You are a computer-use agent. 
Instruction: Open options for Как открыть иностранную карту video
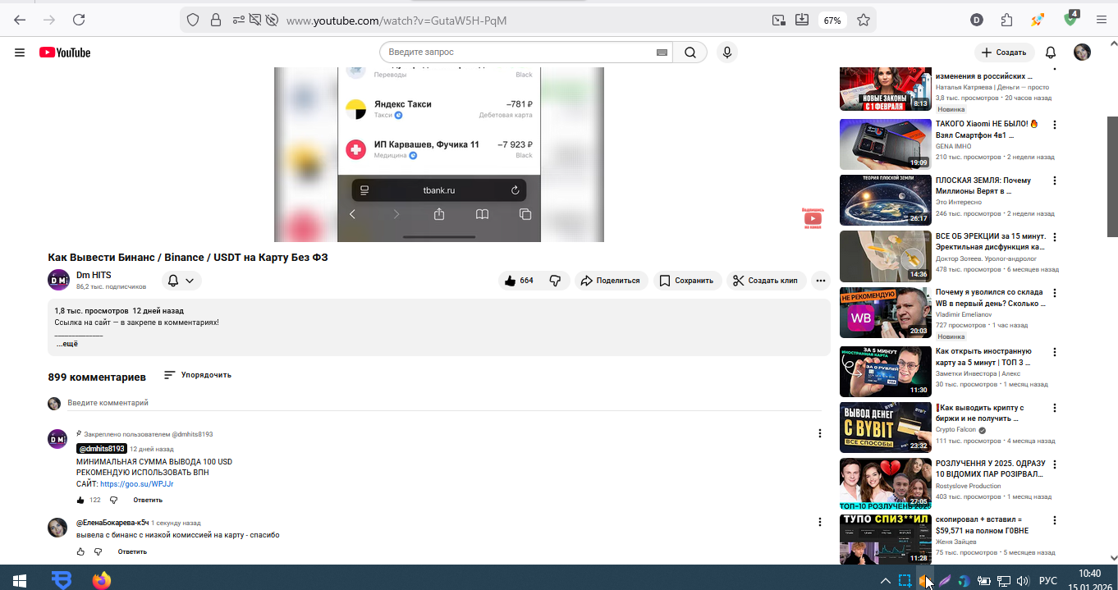tap(1055, 352)
